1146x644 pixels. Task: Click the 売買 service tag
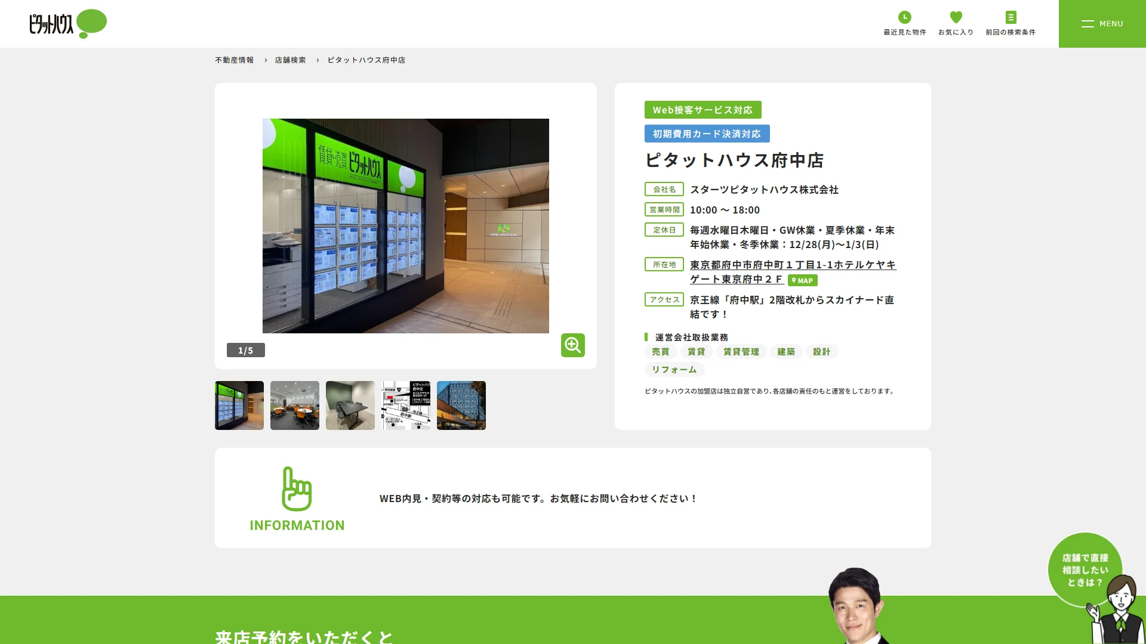click(x=661, y=352)
